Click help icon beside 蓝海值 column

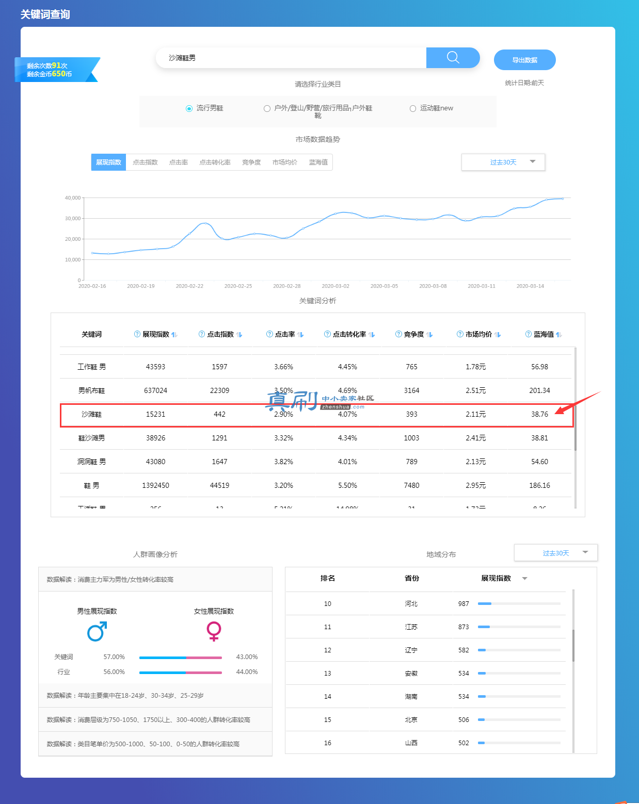[529, 334]
